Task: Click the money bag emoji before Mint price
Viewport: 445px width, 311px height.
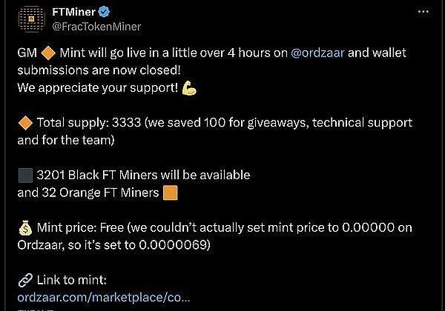Action: [24, 230]
